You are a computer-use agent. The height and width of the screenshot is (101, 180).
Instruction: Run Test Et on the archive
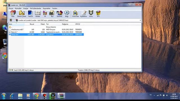[30, 14]
